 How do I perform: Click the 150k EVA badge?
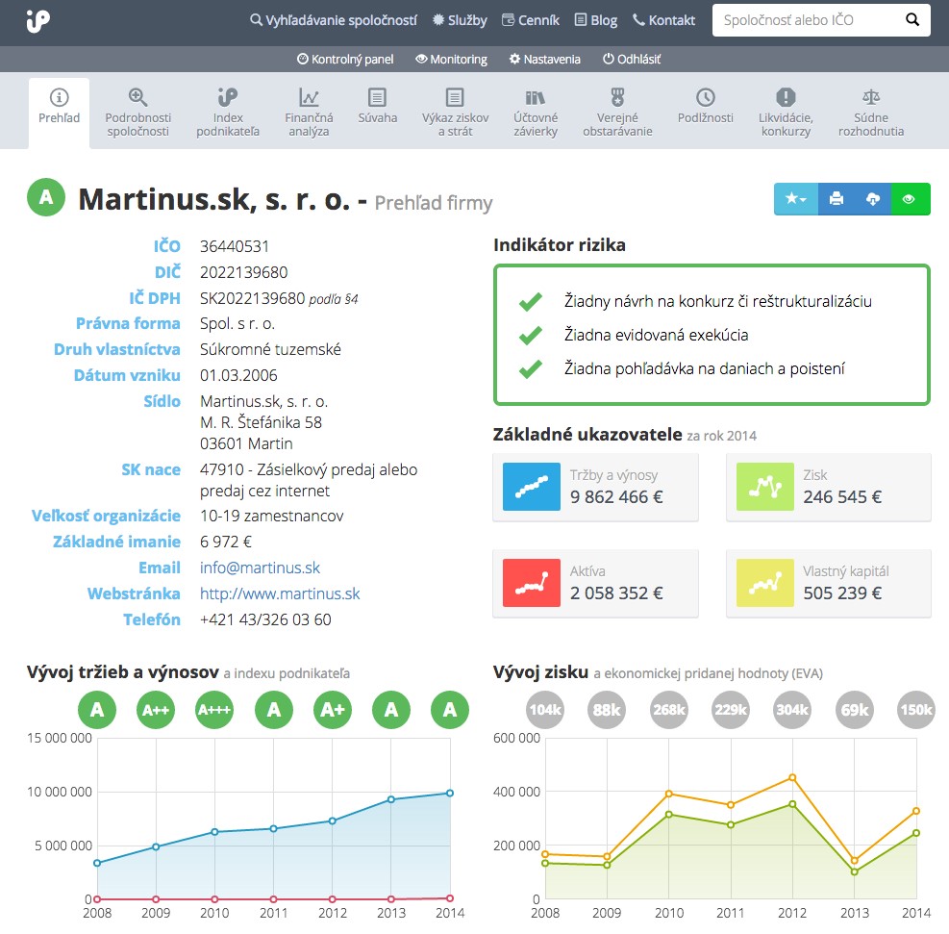[915, 710]
